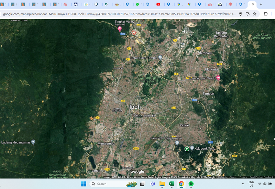Click the Tingkat Valley restaurant pin
This screenshot has height=189, width=275.
120,29
